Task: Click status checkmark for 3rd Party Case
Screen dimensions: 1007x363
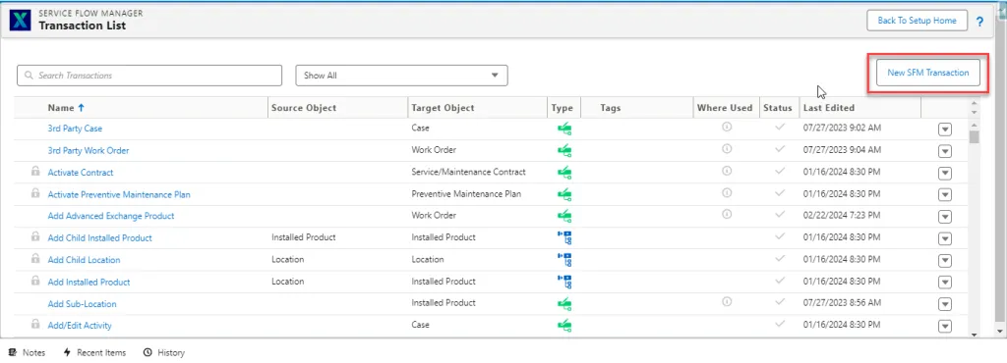Action: pos(780,128)
